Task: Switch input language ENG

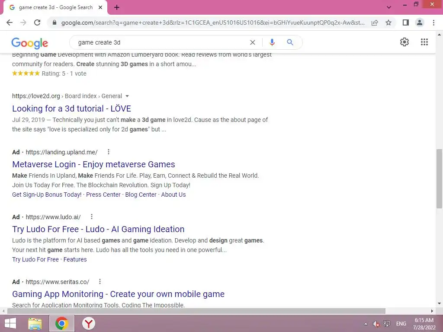Action: pos(401,324)
